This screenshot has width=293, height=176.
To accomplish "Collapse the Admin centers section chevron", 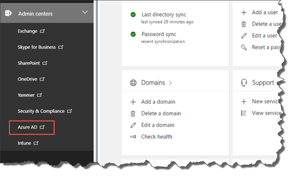I will point(85,12).
